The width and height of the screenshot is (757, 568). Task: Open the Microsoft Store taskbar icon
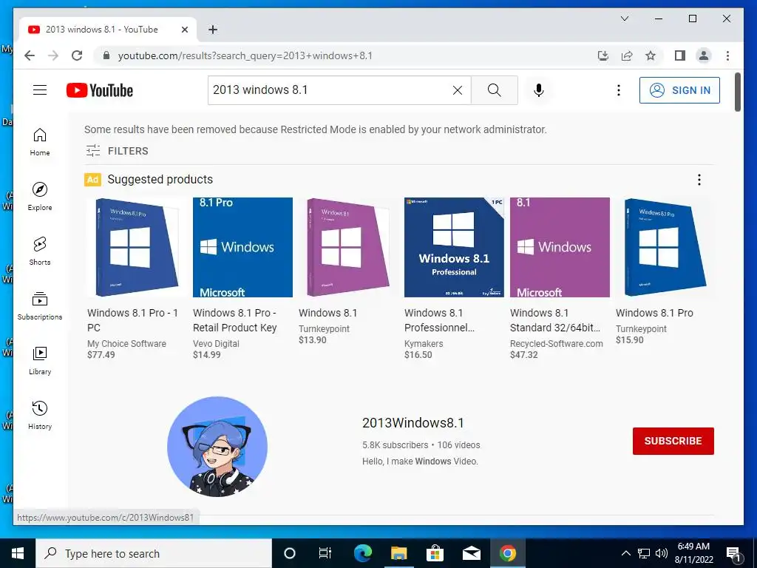click(435, 553)
